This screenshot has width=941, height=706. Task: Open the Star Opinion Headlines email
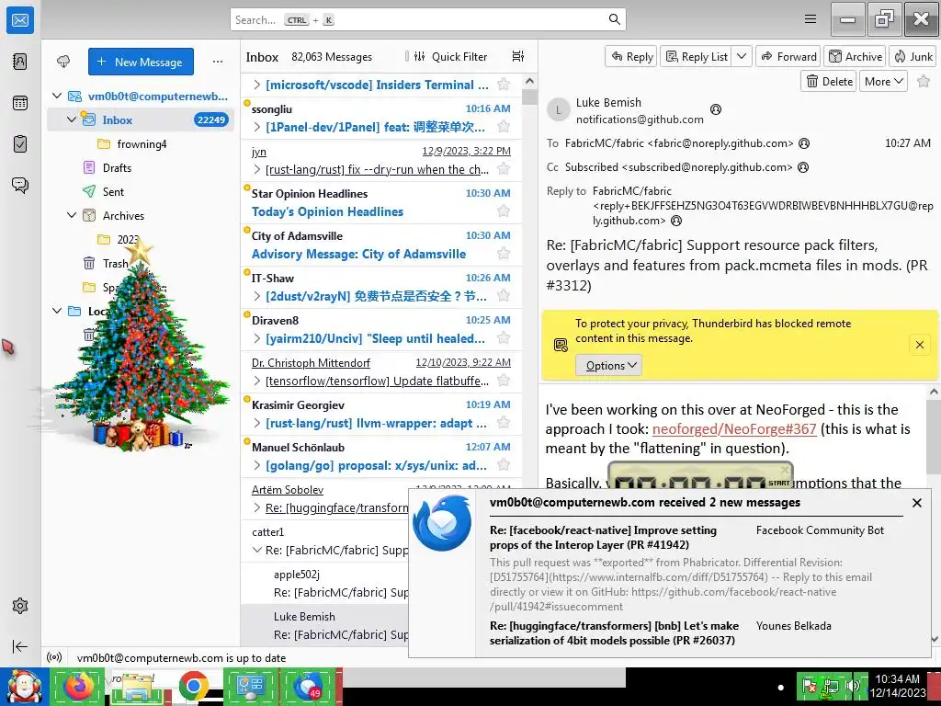point(381,203)
